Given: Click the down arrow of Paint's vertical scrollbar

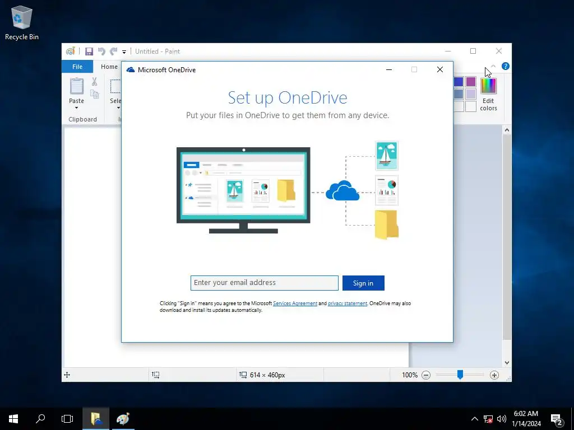Looking at the screenshot, I should point(507,363).
